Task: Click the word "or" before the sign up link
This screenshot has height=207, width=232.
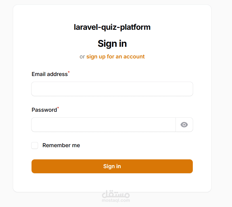Action: (x=82, y=57)
